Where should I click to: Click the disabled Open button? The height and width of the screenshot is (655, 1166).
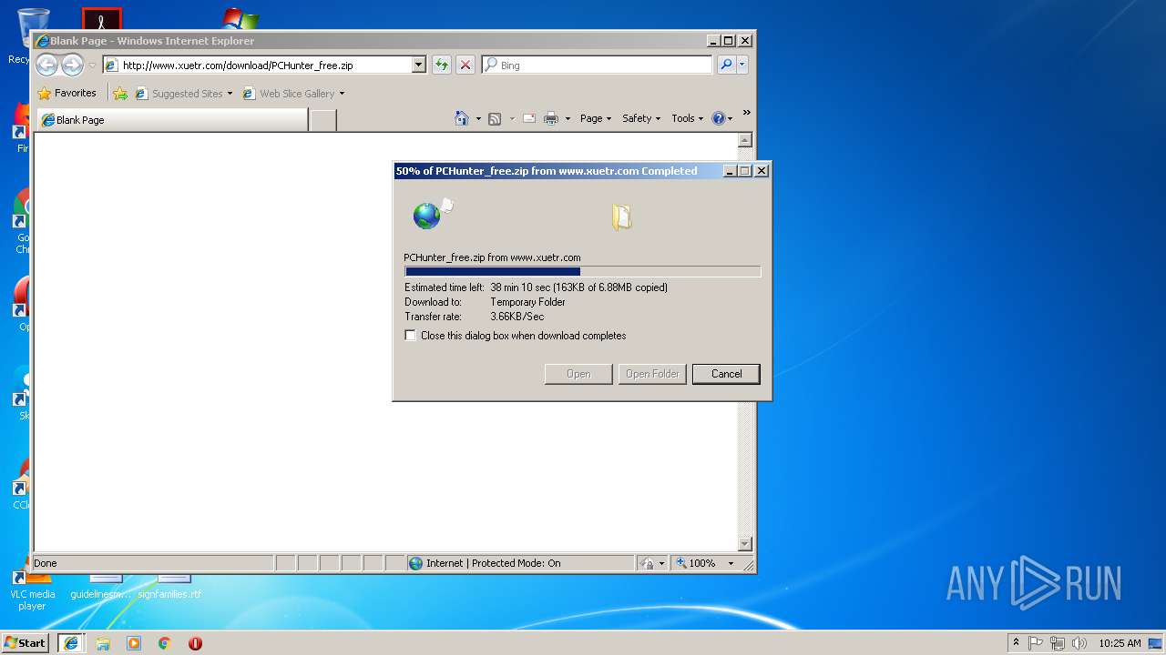578,374
